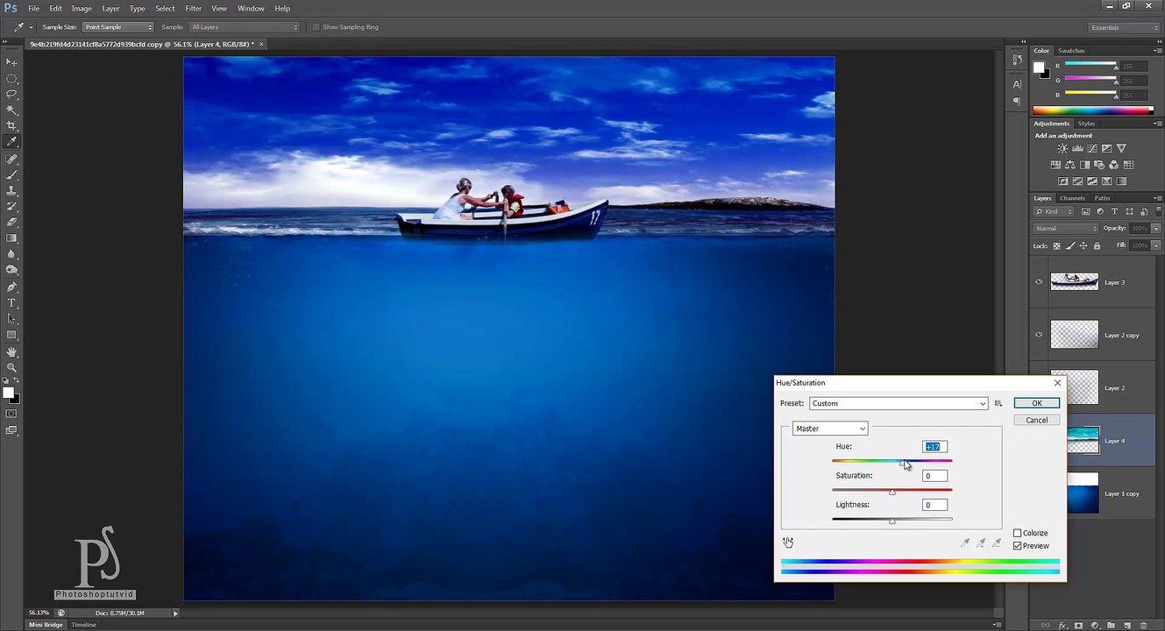The height and width of the screenshot is (631, 1165).
Task: Add a Brightness/Contrast adjustment
Action: click(x=1063, y=149)
